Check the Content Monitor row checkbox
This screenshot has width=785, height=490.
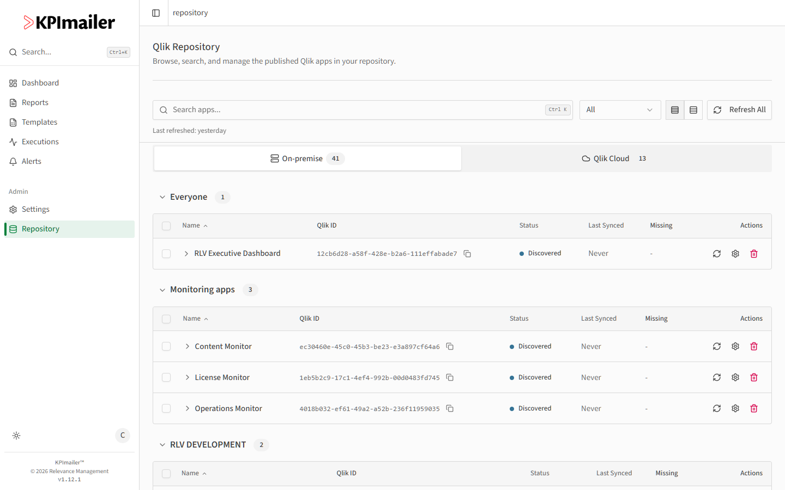tap(166, 346)
